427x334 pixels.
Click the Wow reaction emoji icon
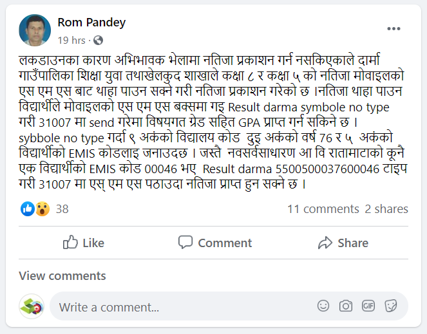pos(42,209)
